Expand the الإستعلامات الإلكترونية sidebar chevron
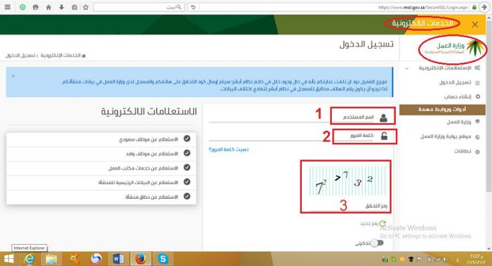The height and width of the screenshot is (266, 492). pos(407,68)
